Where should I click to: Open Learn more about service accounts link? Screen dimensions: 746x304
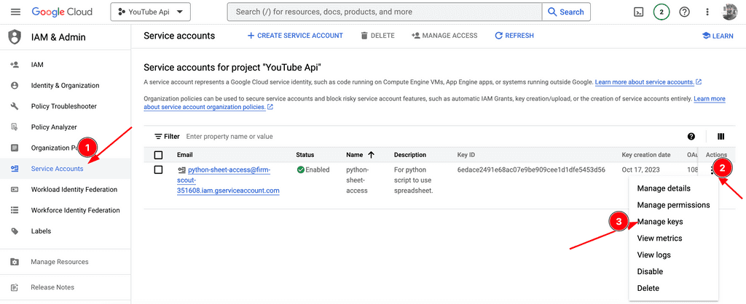pos(645,82)
